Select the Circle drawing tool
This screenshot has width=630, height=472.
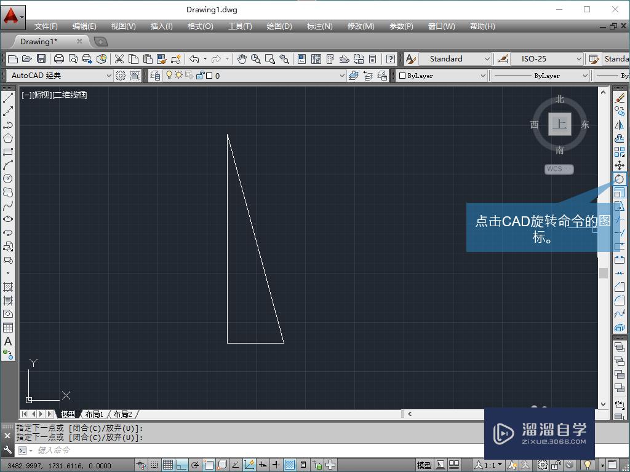pyautogui.click(x=8, y=179)
